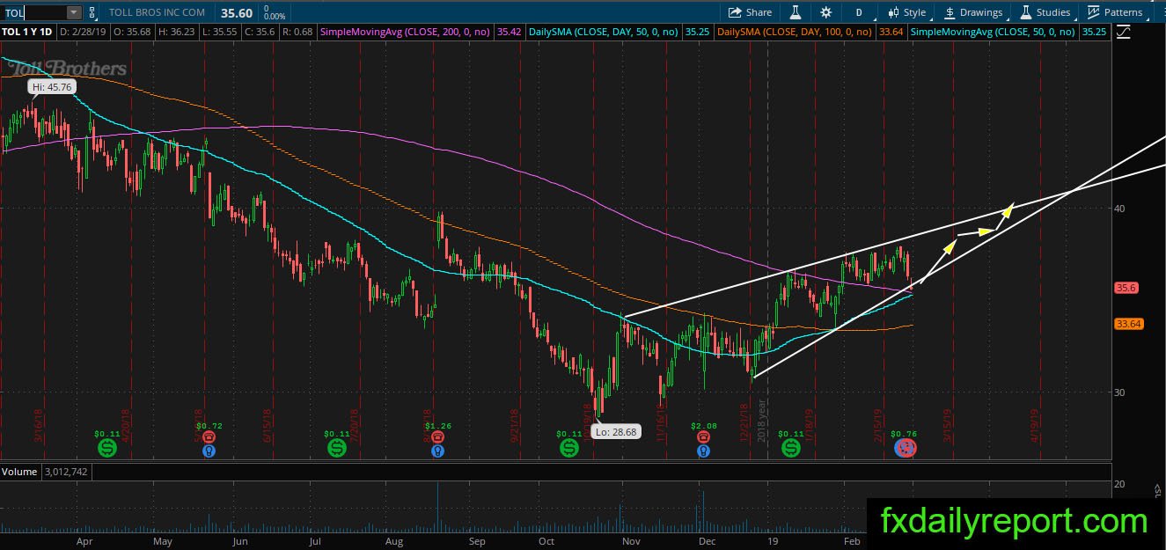The image size is (1166, 550).
Task: Click the $2.08 earnings phone icon
Action: pyautogui.click(x=702, y=436)
